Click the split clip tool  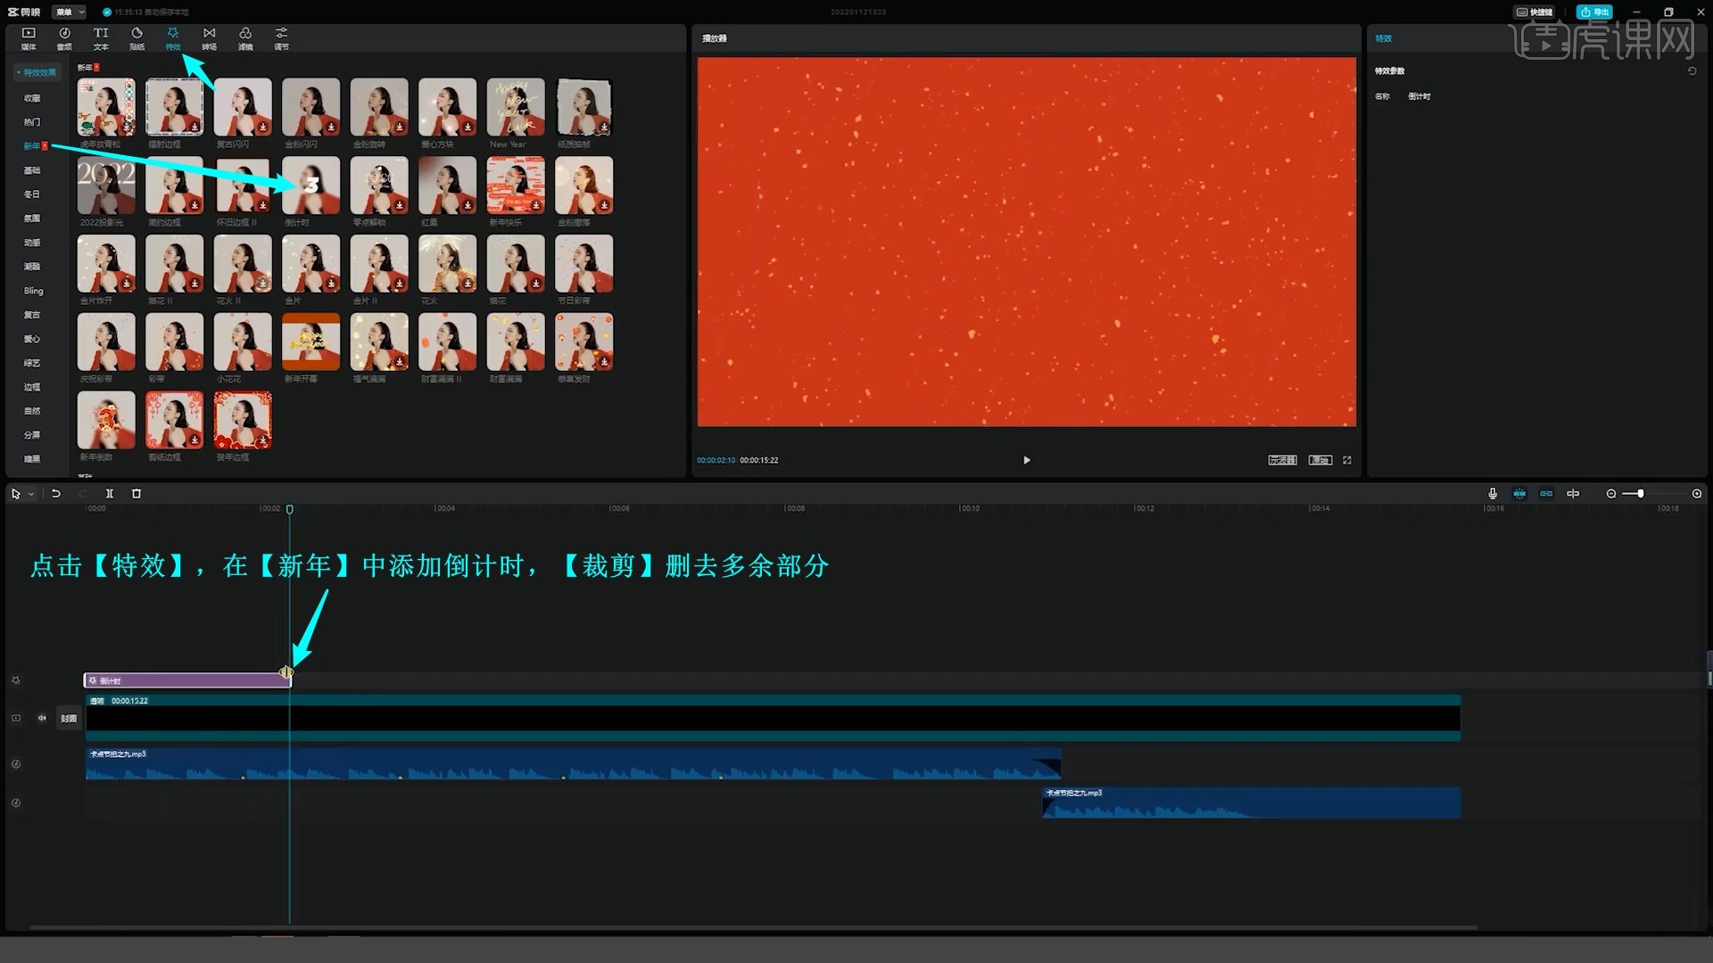110,493
